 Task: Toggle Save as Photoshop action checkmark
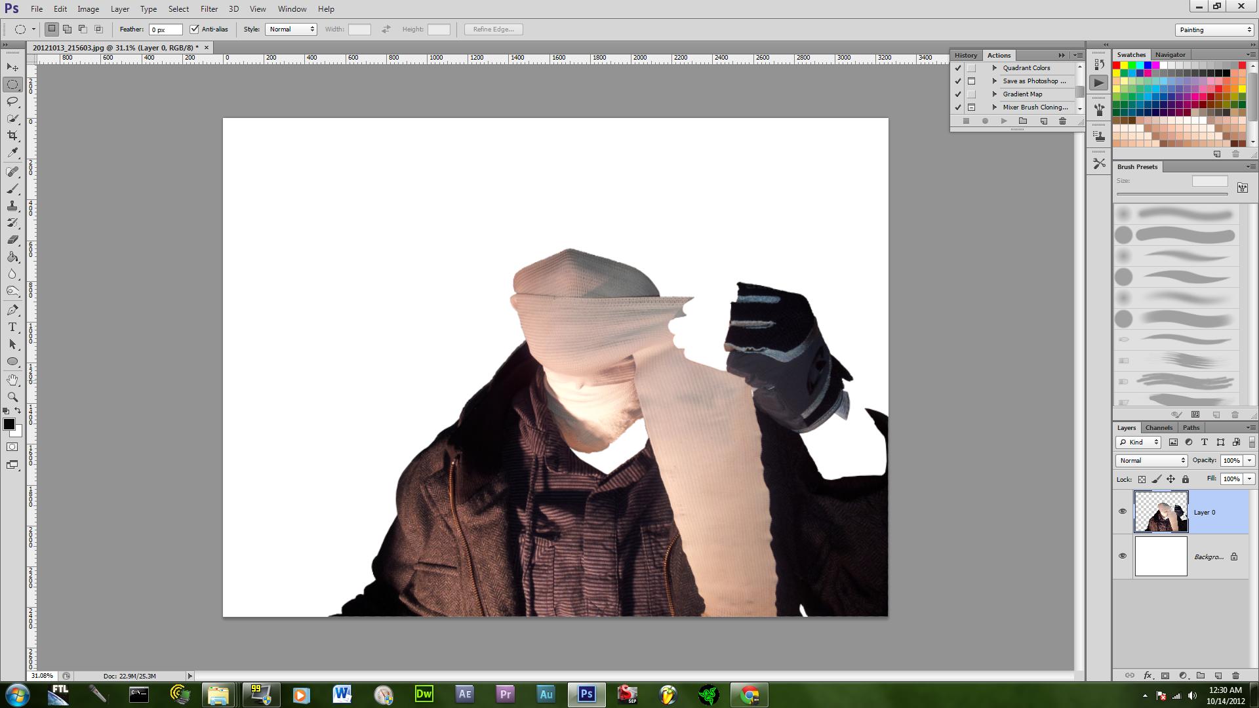(x=958, y=81)
